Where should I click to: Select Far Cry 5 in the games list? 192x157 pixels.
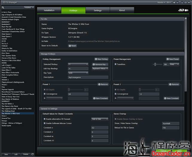pos(5,43)
